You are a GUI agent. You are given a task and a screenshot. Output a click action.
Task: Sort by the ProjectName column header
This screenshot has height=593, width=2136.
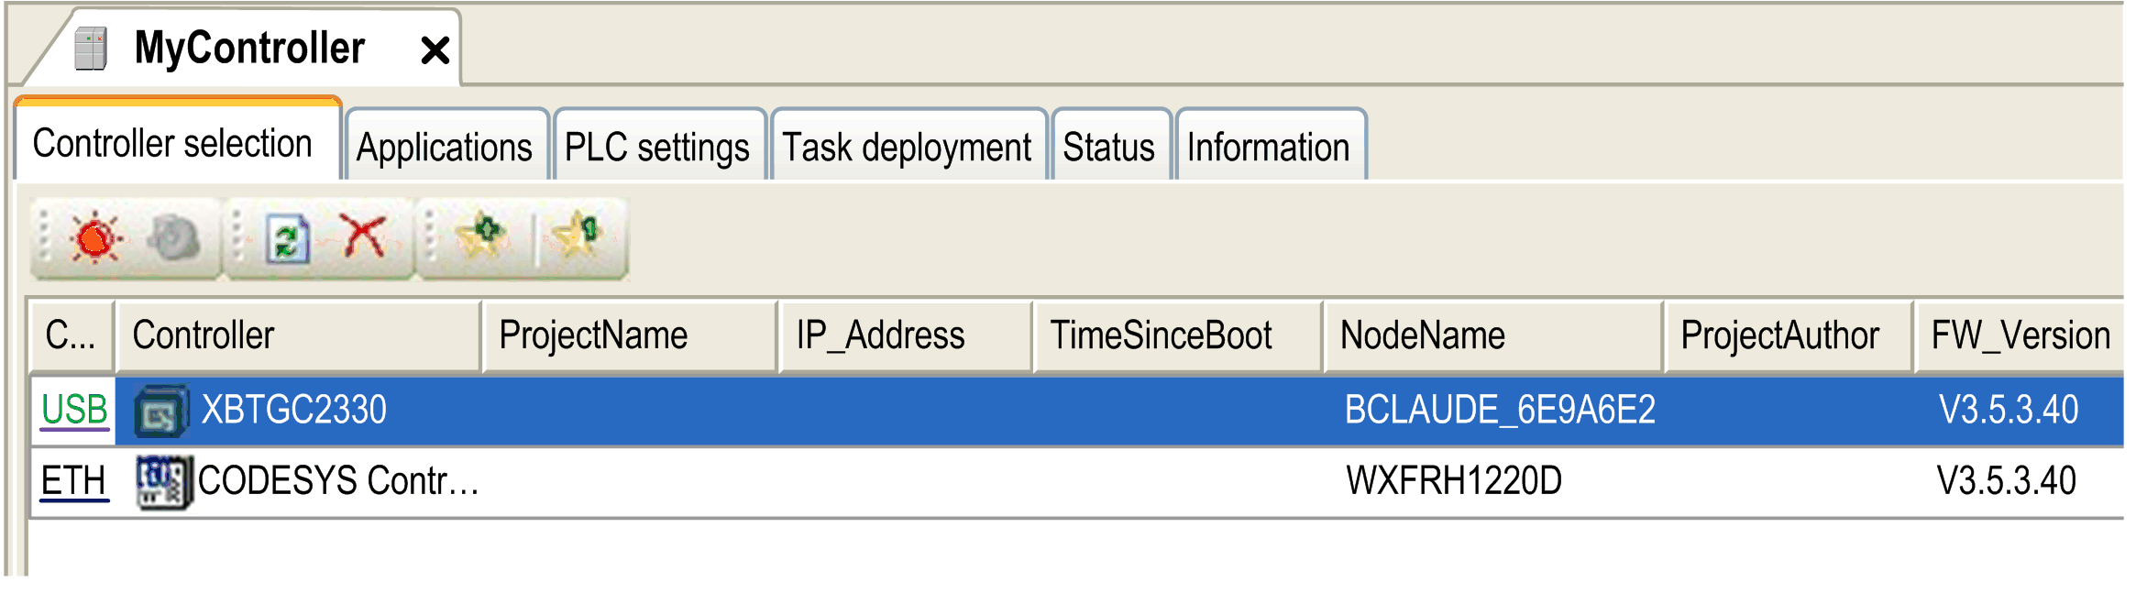click(630, 335)
